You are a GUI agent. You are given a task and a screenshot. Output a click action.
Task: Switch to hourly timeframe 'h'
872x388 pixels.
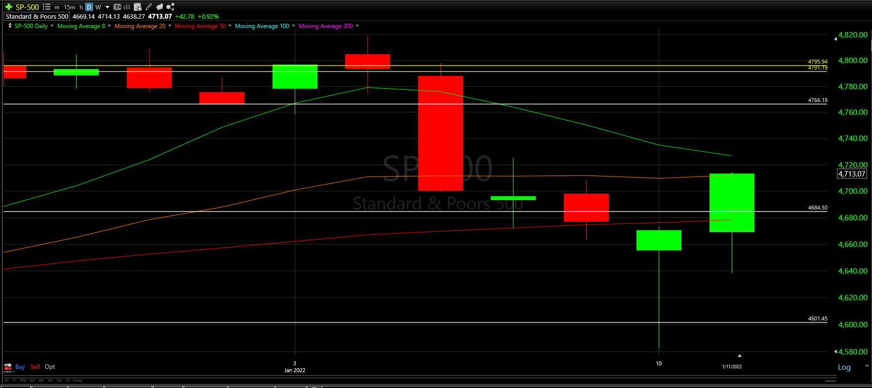tap(81, 7)
